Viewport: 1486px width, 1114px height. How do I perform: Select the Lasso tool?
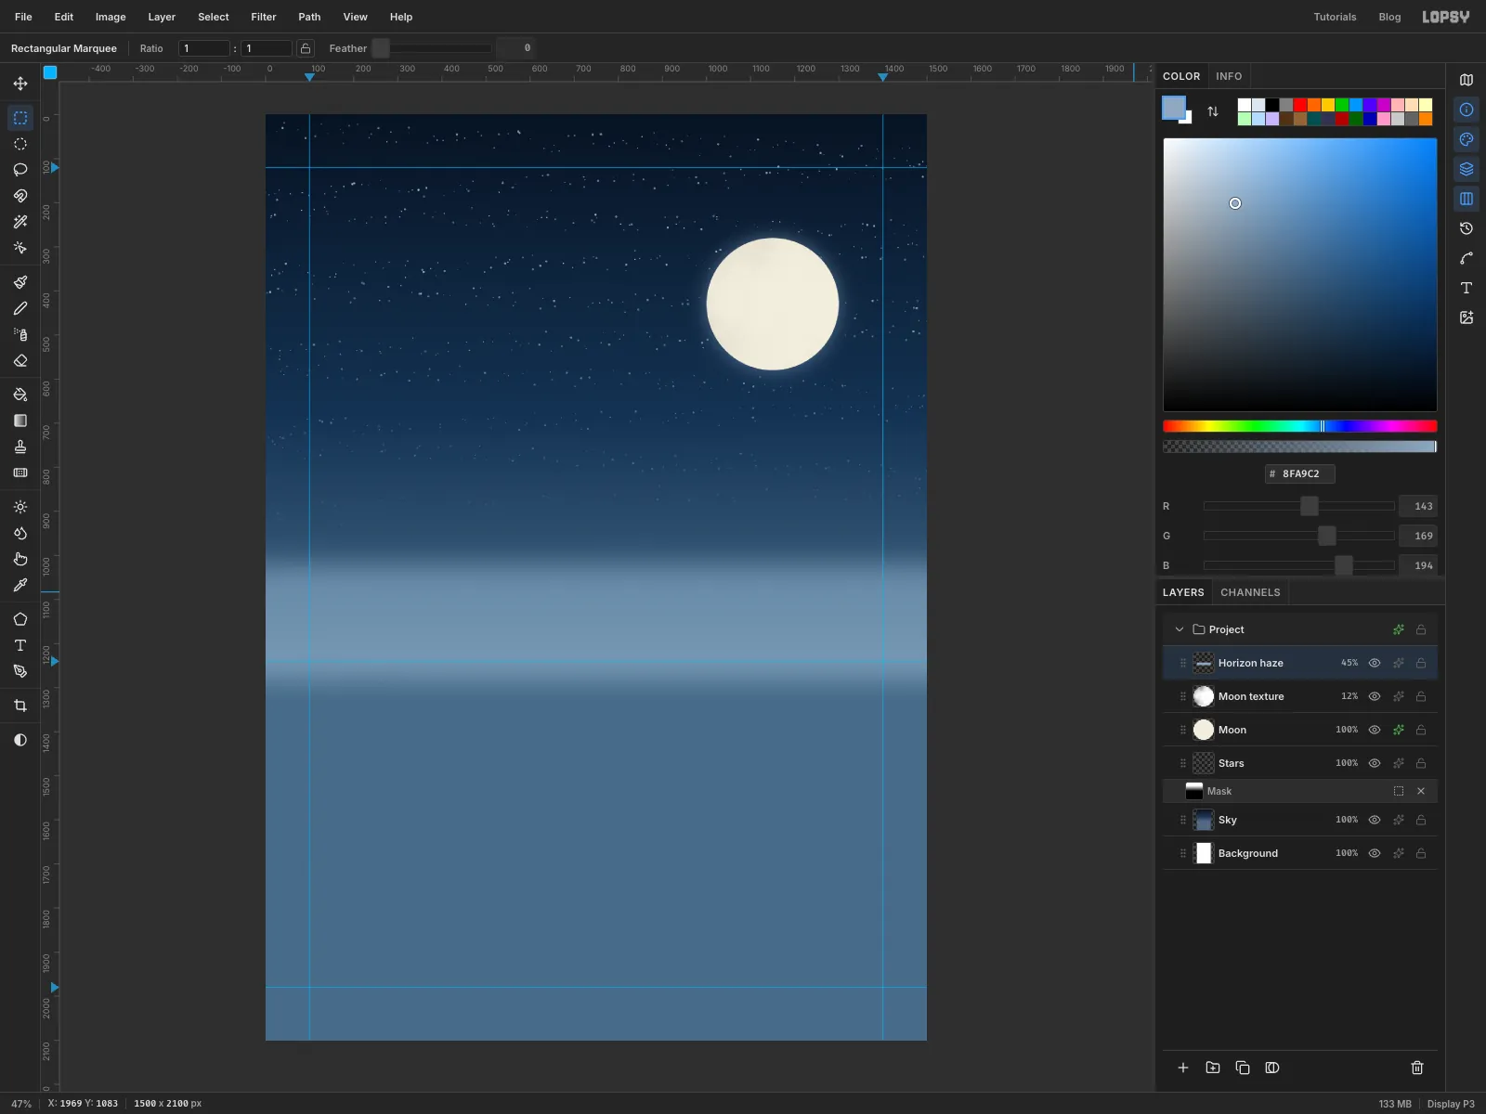point(20,170)
